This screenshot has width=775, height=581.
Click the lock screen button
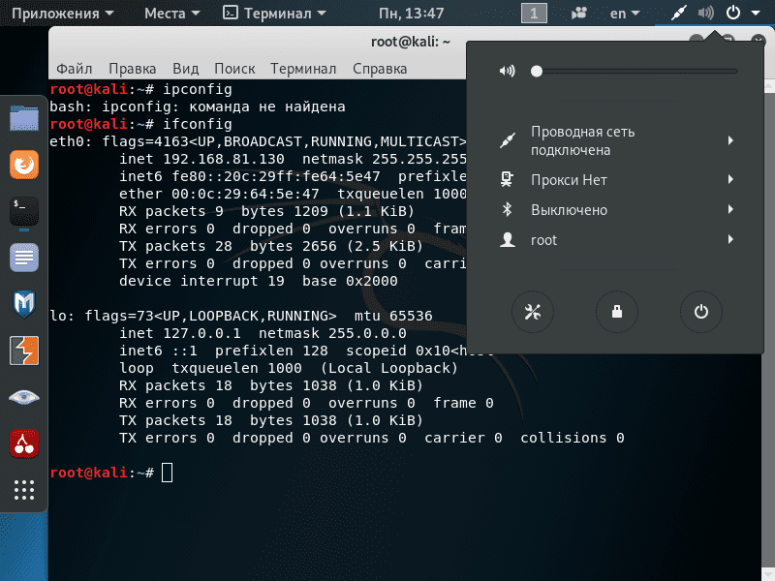pos(616,311)
